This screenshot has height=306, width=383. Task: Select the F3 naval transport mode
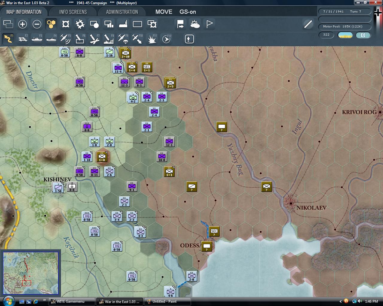(x=37, y=39)
